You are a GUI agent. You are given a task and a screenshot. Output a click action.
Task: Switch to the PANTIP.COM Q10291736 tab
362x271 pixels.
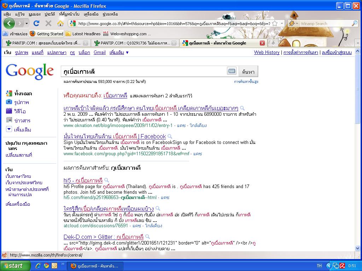[x=135, y=43]
